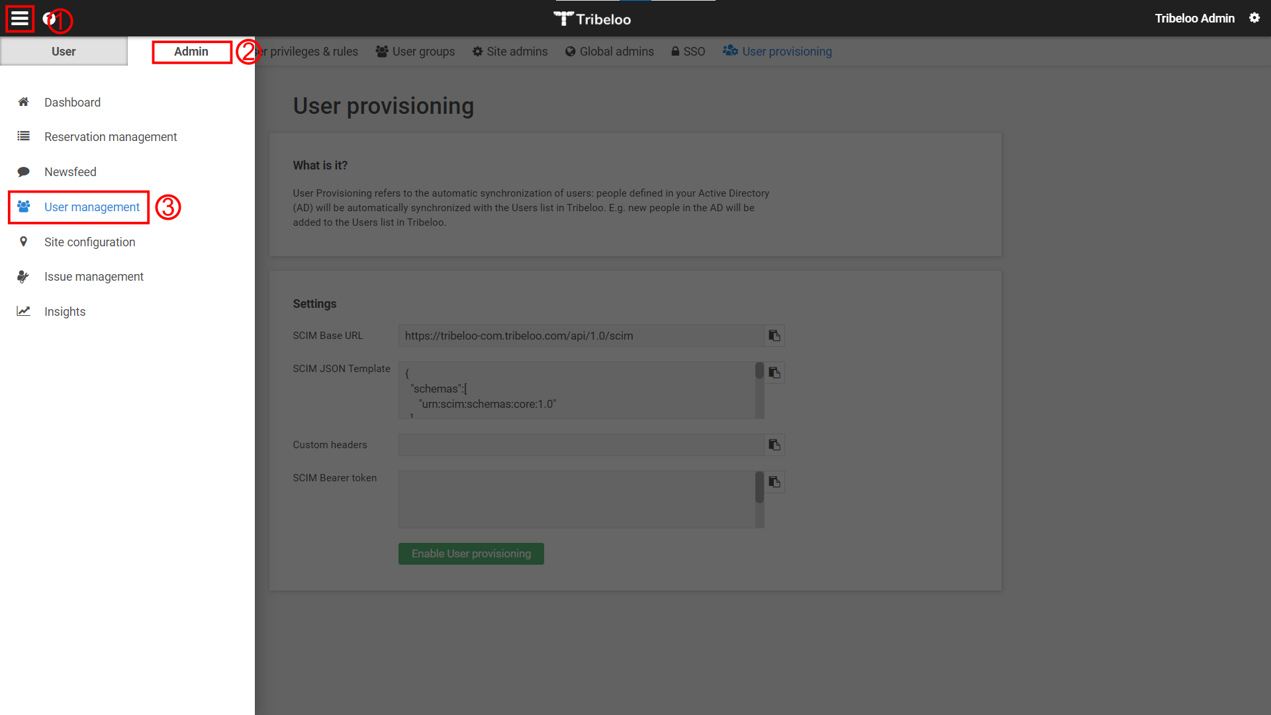This screenshot has width=1271, height=715.
Task: Click the SCIM Bearer token input field
Action: [x=581, y=499]
